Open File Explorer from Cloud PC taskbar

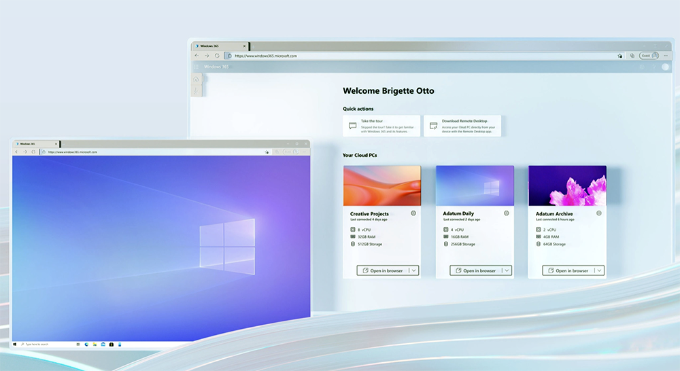pyautogui.click(x=95, y=344)
